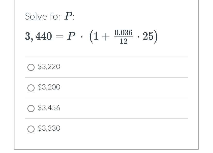The image size is (213, 153).
Task: Click the $3,220 answer label
Action: coord(49,67)
